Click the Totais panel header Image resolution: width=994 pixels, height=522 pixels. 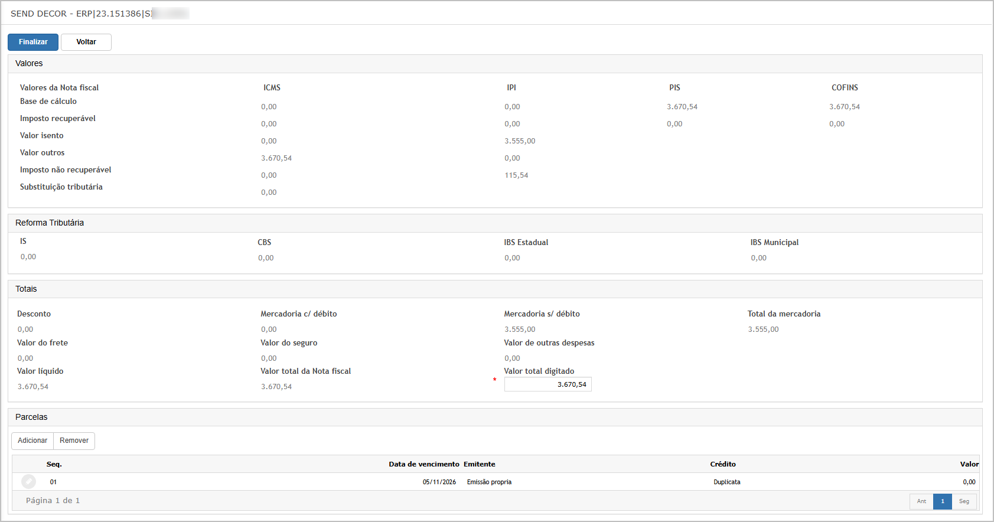coord(495,289)
